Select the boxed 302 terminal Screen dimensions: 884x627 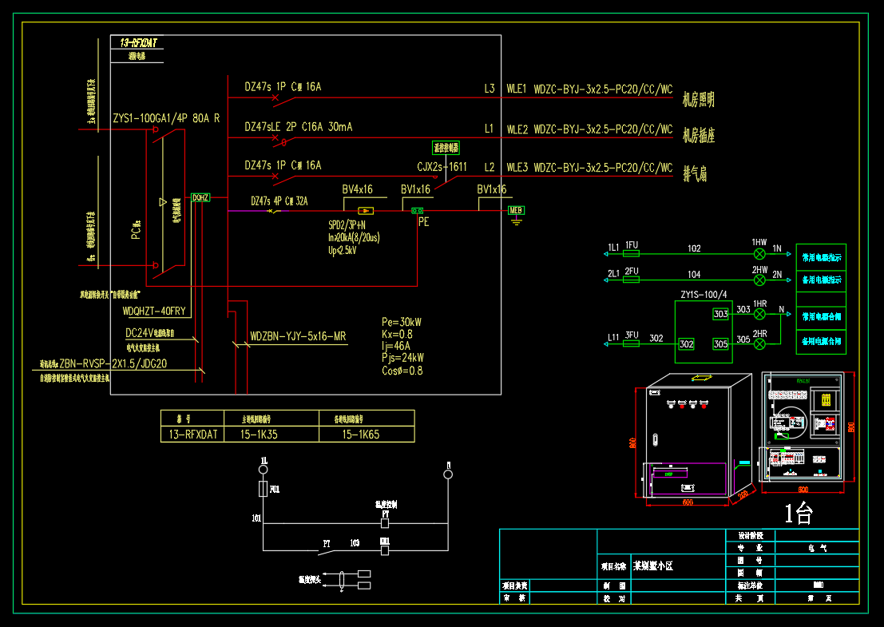pos(686,344)
